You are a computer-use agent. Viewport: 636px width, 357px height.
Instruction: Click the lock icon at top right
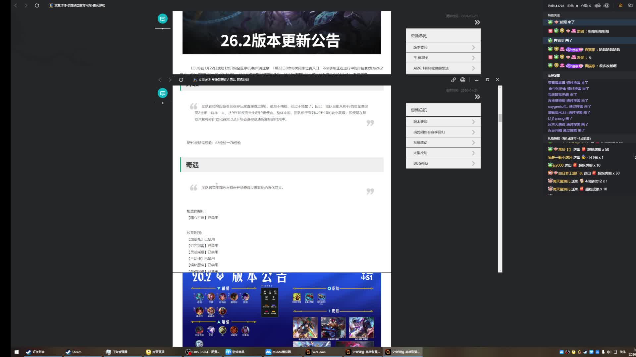click(620, 5)
